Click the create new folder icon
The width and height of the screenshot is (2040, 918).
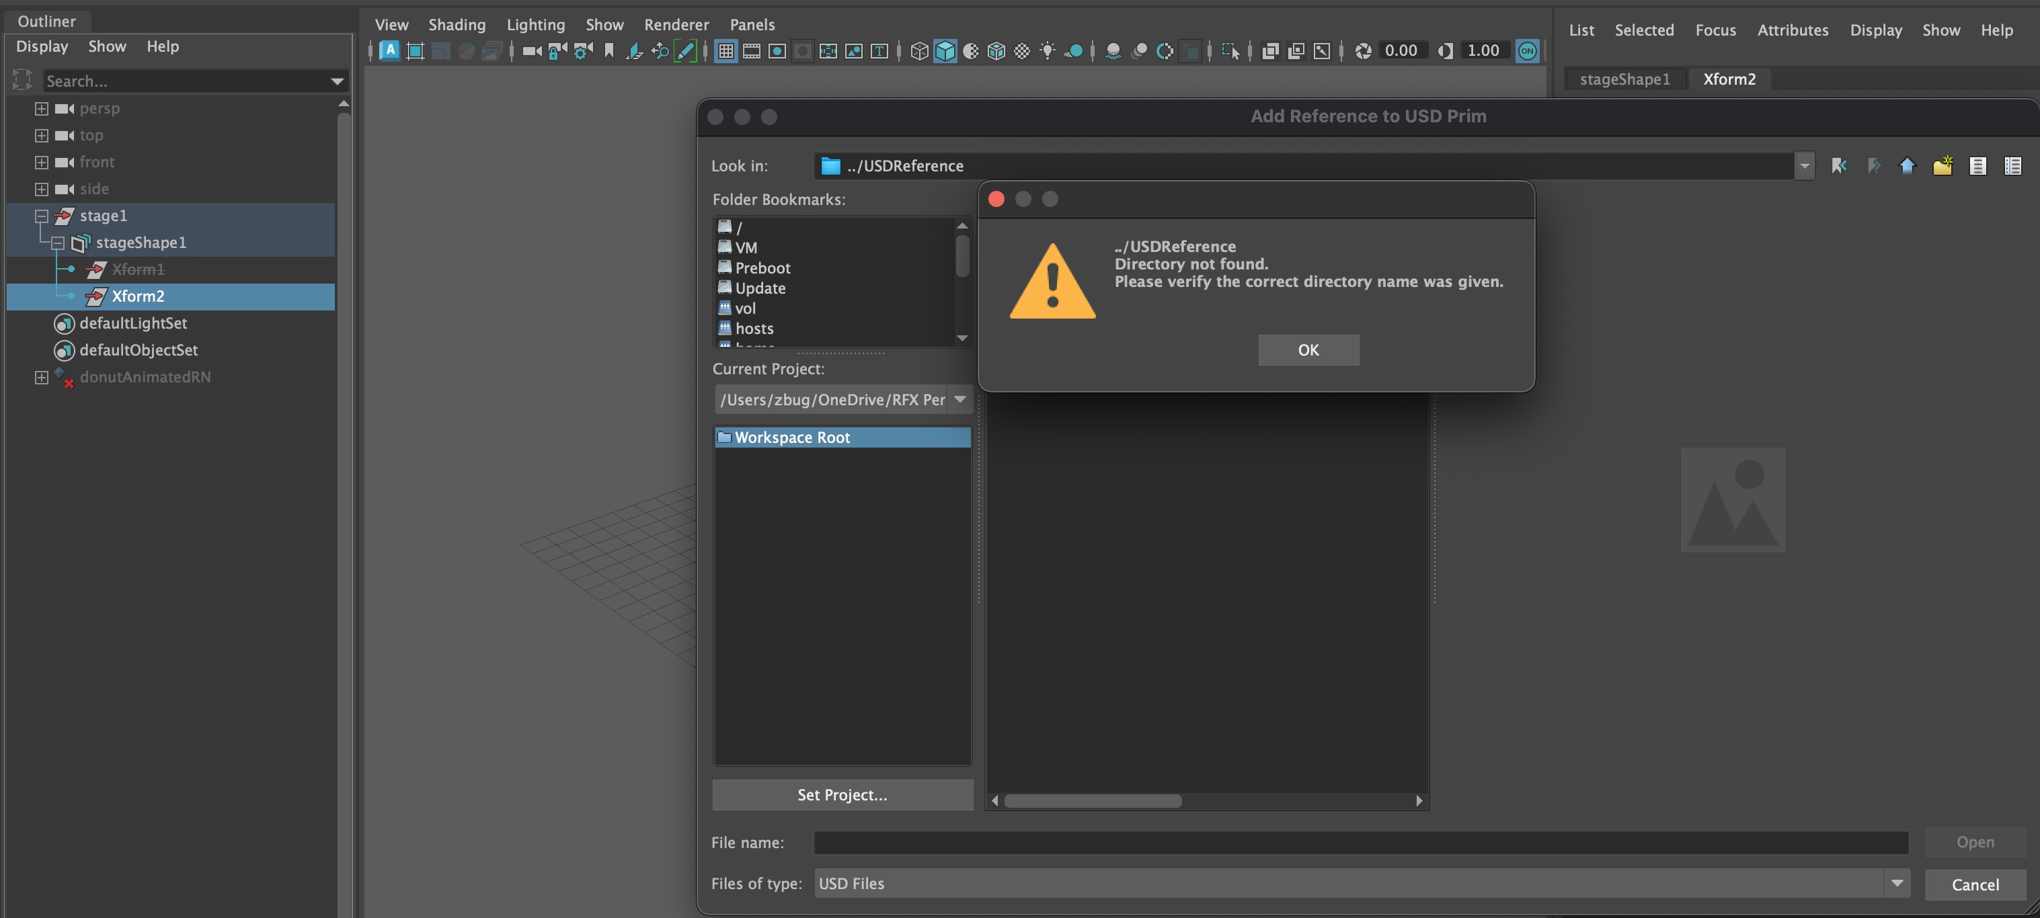click(x=1942, y=165)
